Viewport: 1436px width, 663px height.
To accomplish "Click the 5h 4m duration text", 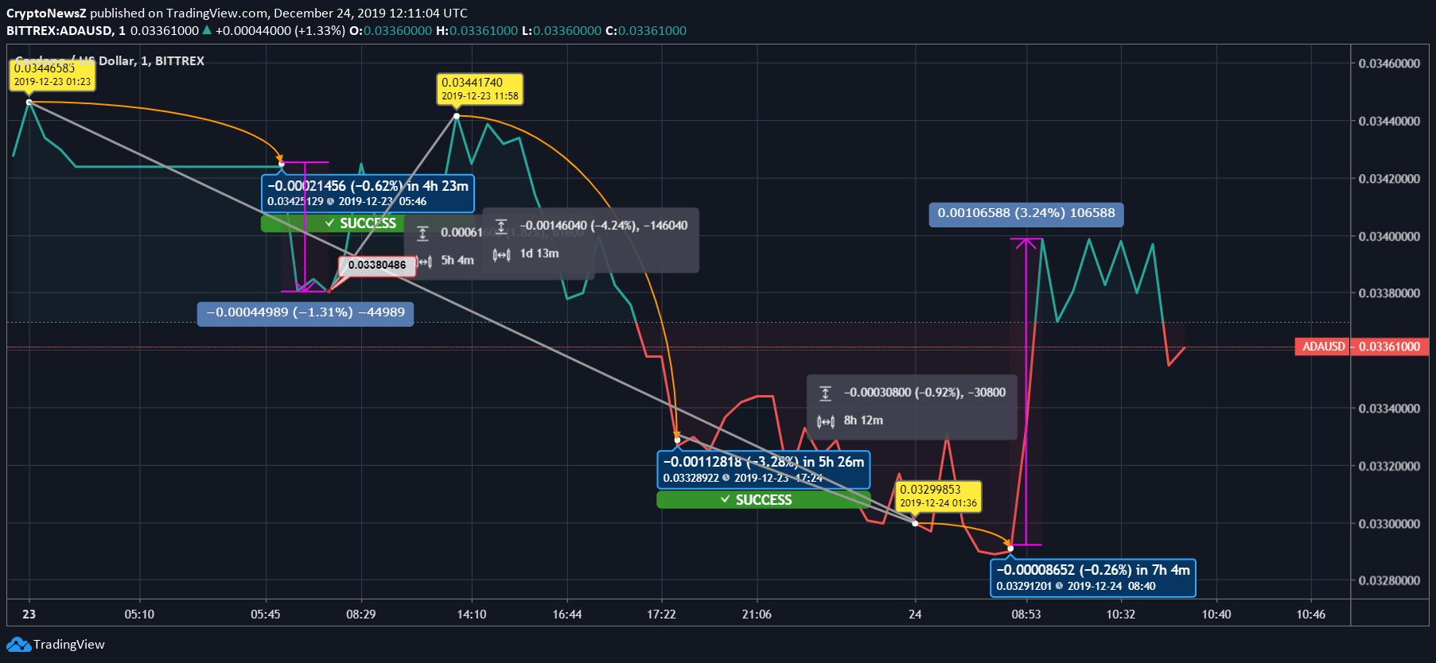I will click(x=457, y=261).
